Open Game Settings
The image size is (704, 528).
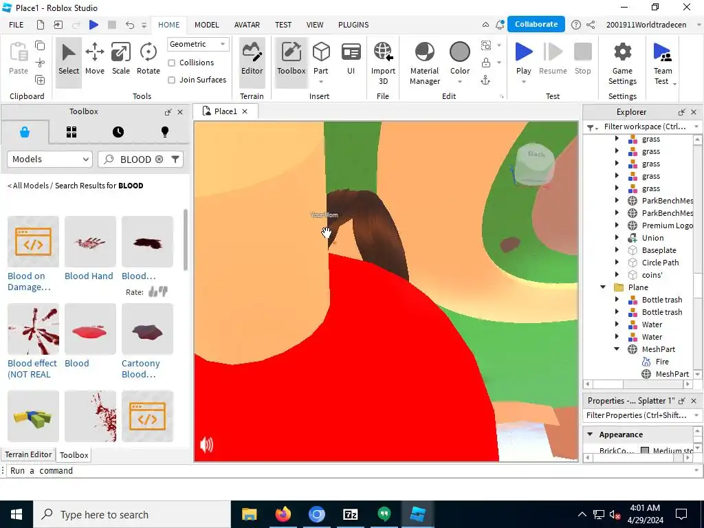[x=622, y=63]
